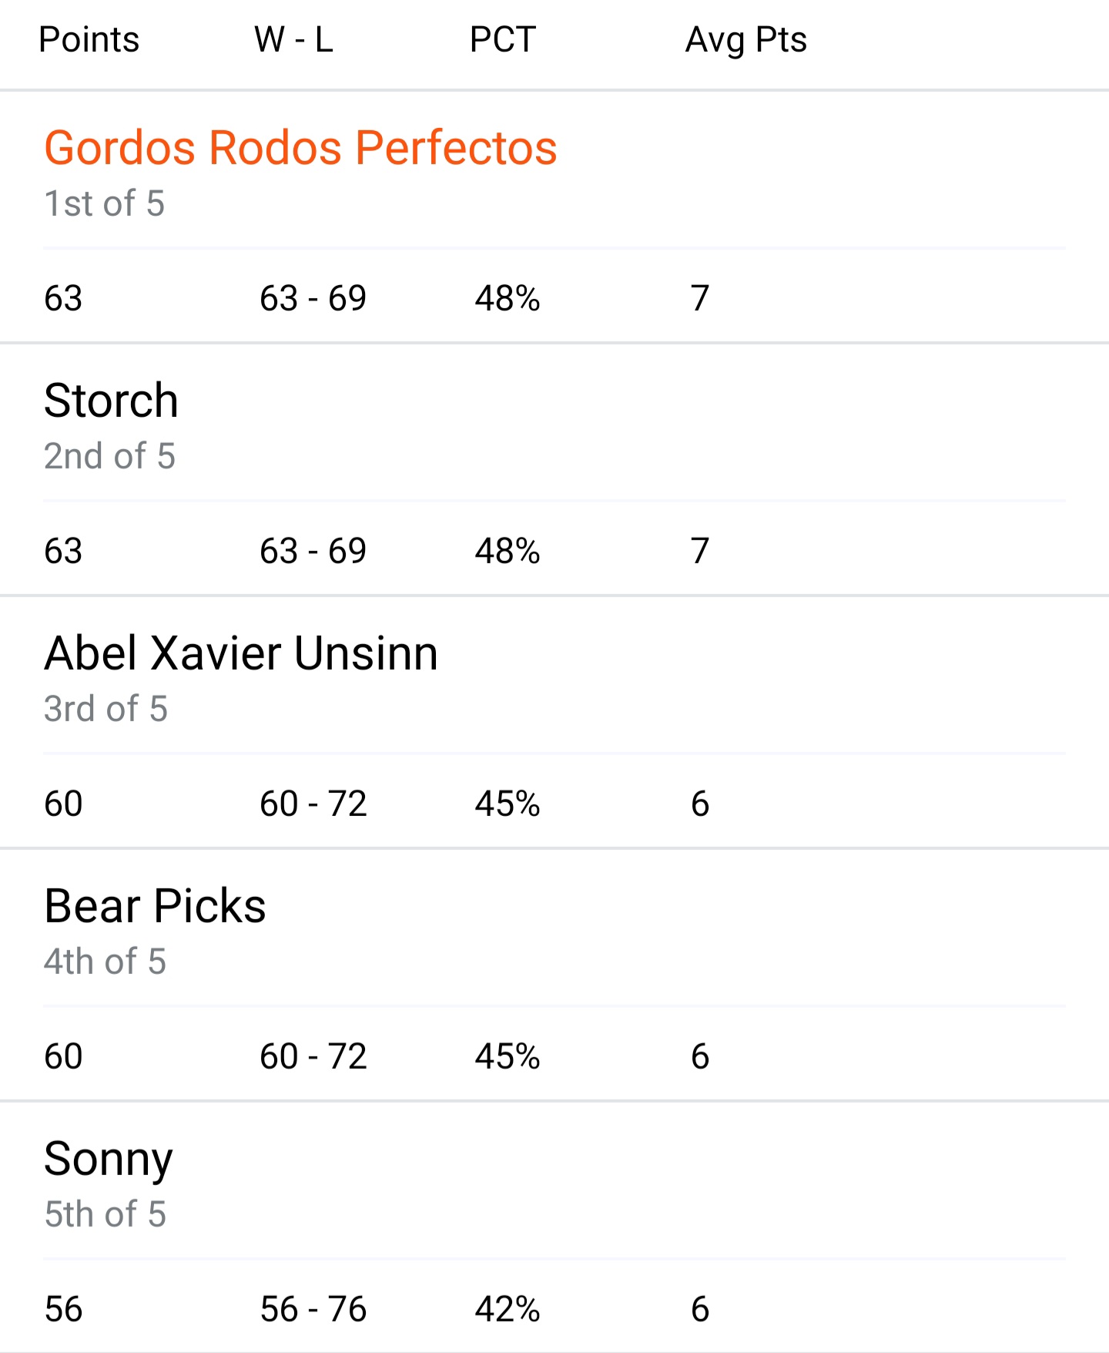This screenshot has height=1353, width=1109.
Task: Tap the "2nd of 5" rank text
Action: click(x=109, y=456)
